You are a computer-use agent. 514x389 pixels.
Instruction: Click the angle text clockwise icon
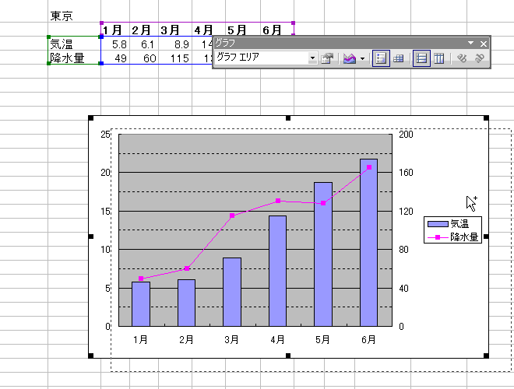[462, 58]
